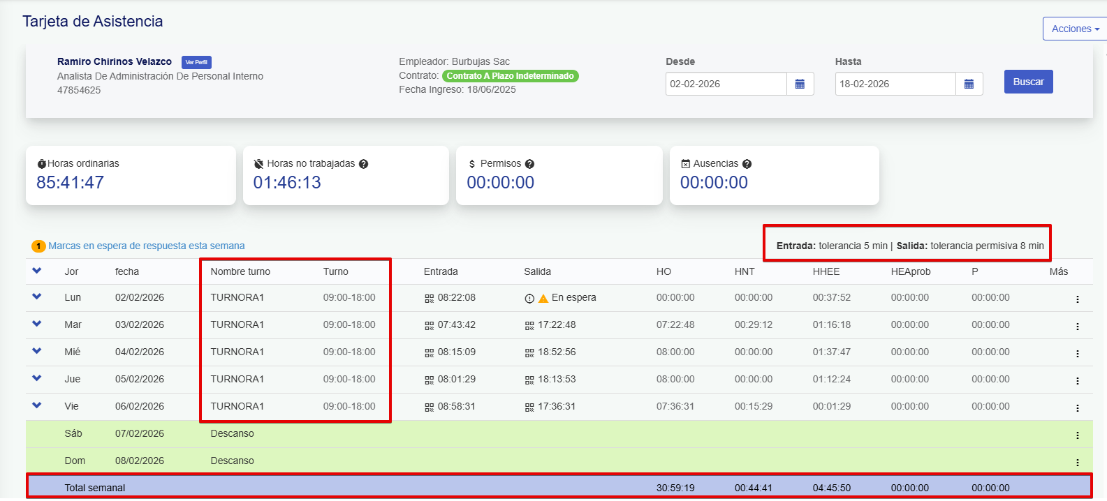1107x501 pixels.
Task: Click help icon beside Horas no trabajadas
Action: click(x=363, y=164)
